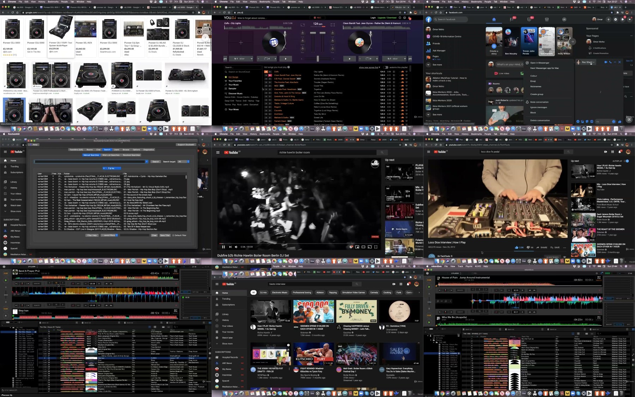
Task: Click Boiler Room video progress bar
Action: [299, 243]
